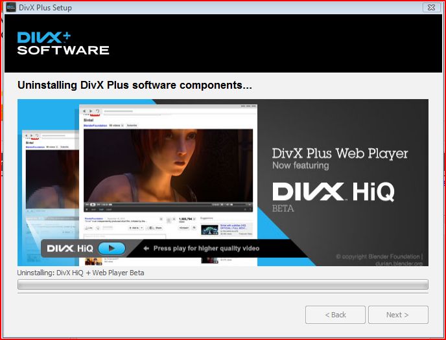This screenshot has width=446, height=340.
Task: Click the copyright Blender Foundation text
Action: point(379,260)
